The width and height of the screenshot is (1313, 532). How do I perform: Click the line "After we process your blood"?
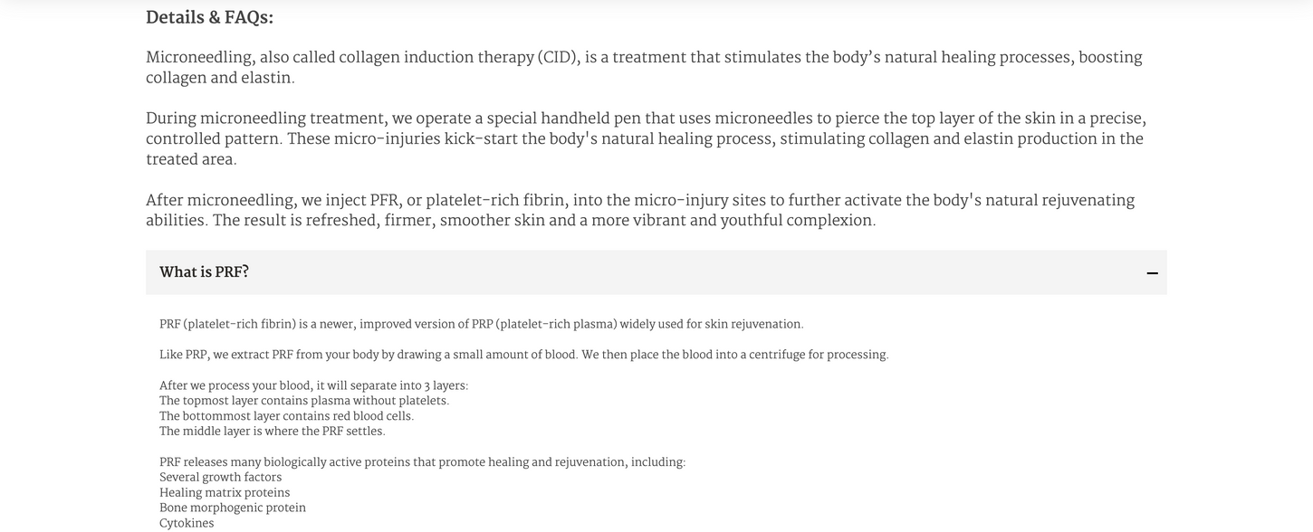(x=313, y=385)
